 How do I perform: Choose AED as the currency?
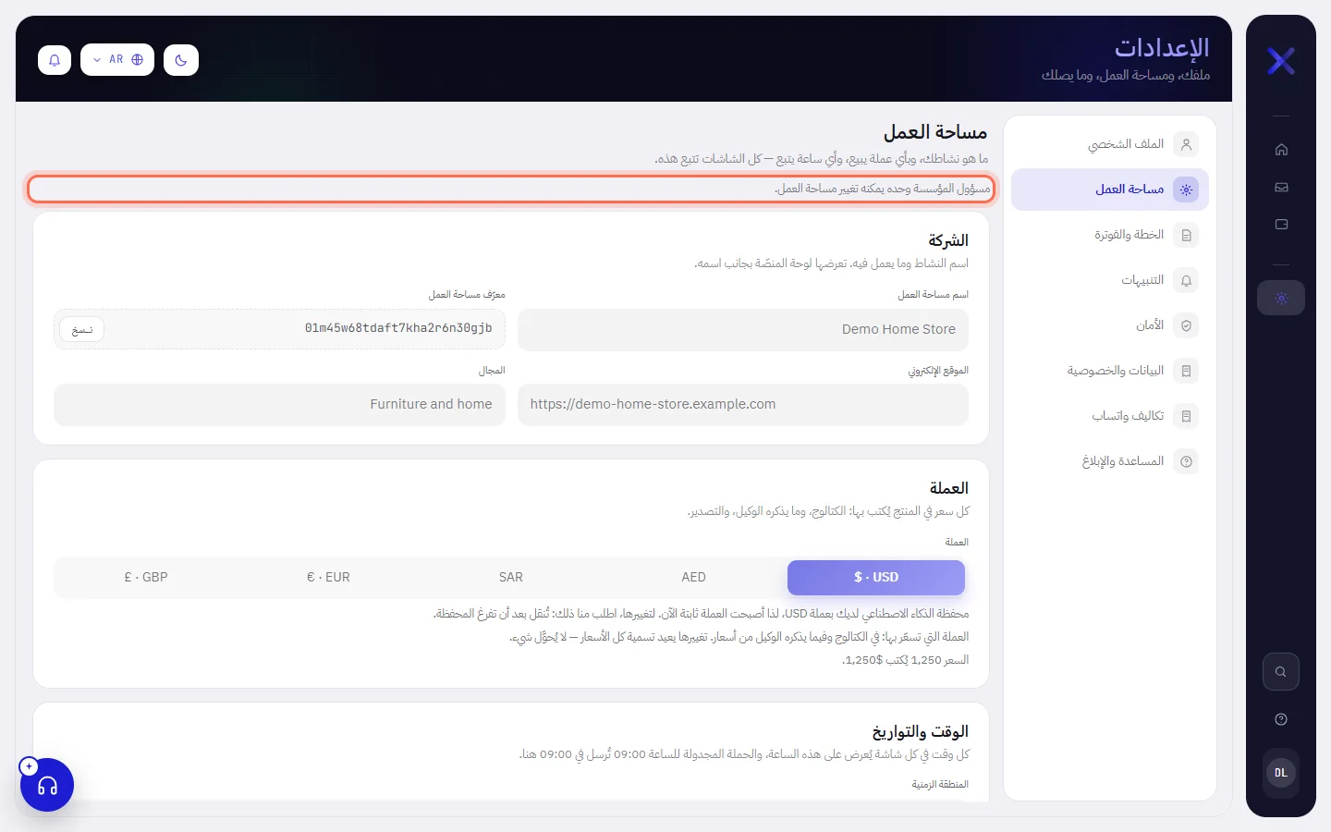click(693, 578)
